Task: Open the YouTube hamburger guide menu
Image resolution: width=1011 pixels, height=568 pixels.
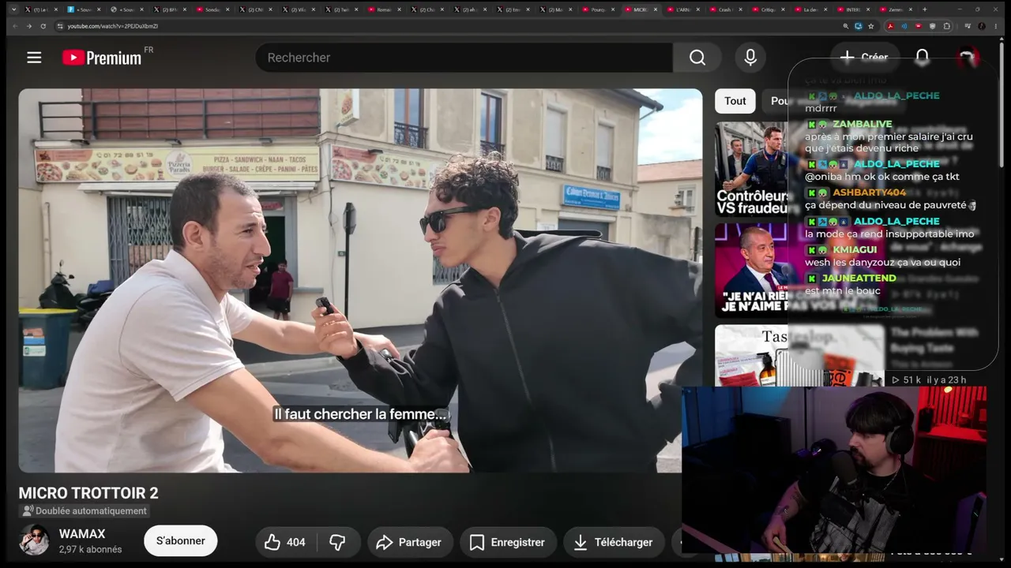Action: click(34, 58)
